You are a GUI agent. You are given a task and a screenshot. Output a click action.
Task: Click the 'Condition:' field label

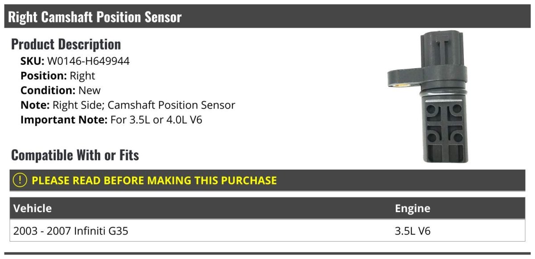48,90
